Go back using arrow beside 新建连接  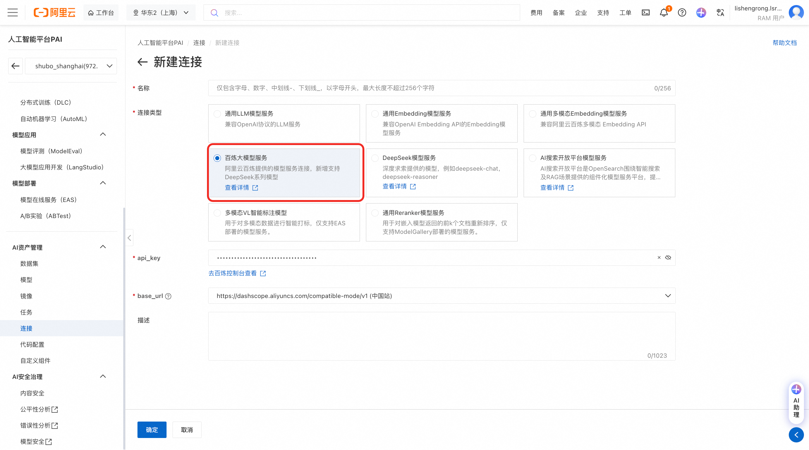(143, 62)
